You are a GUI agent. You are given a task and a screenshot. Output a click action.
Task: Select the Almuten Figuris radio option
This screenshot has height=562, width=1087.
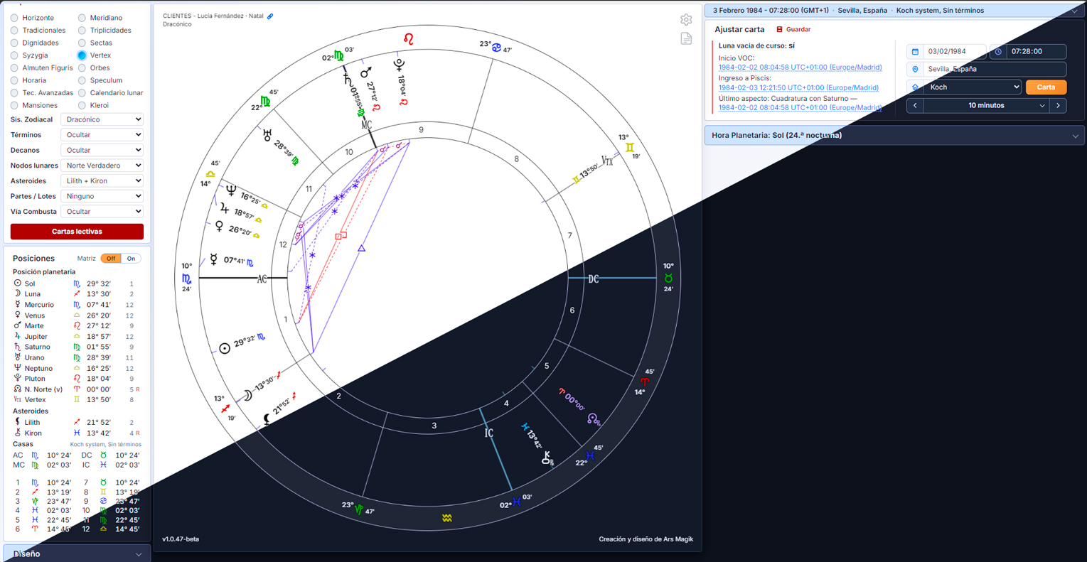[14, 67]
